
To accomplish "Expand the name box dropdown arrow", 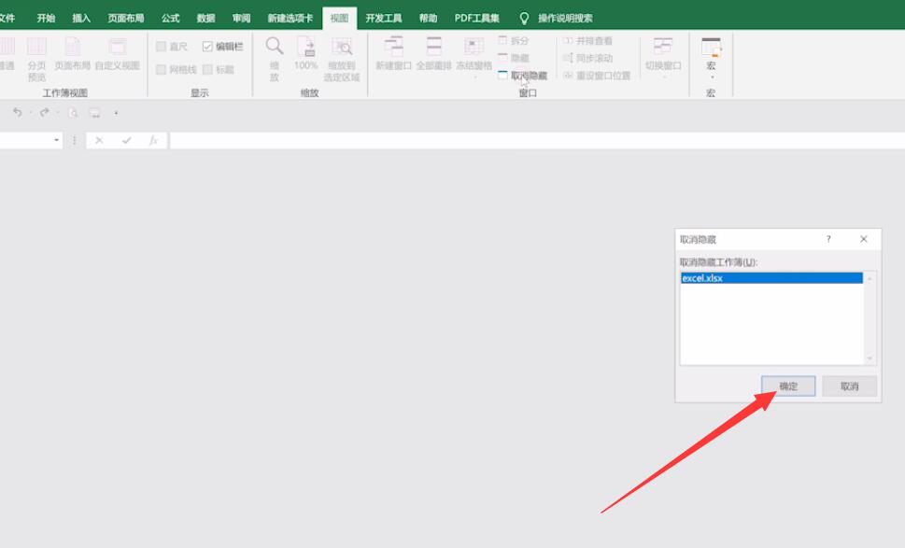I will (x=57, y=140).
